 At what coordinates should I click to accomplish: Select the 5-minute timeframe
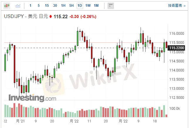[x=39, y=6]
